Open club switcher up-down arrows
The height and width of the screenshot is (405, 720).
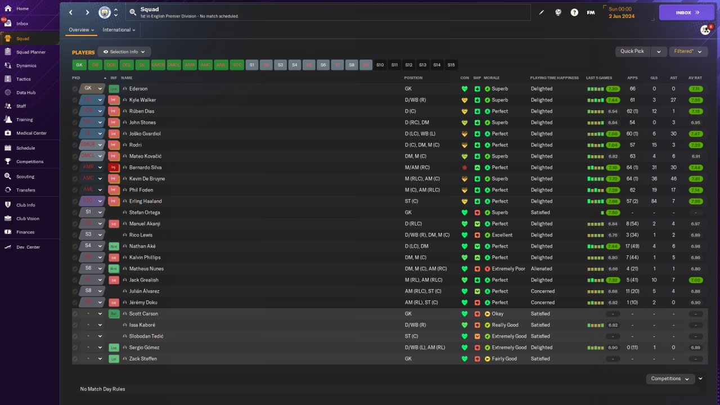[116, 12]
